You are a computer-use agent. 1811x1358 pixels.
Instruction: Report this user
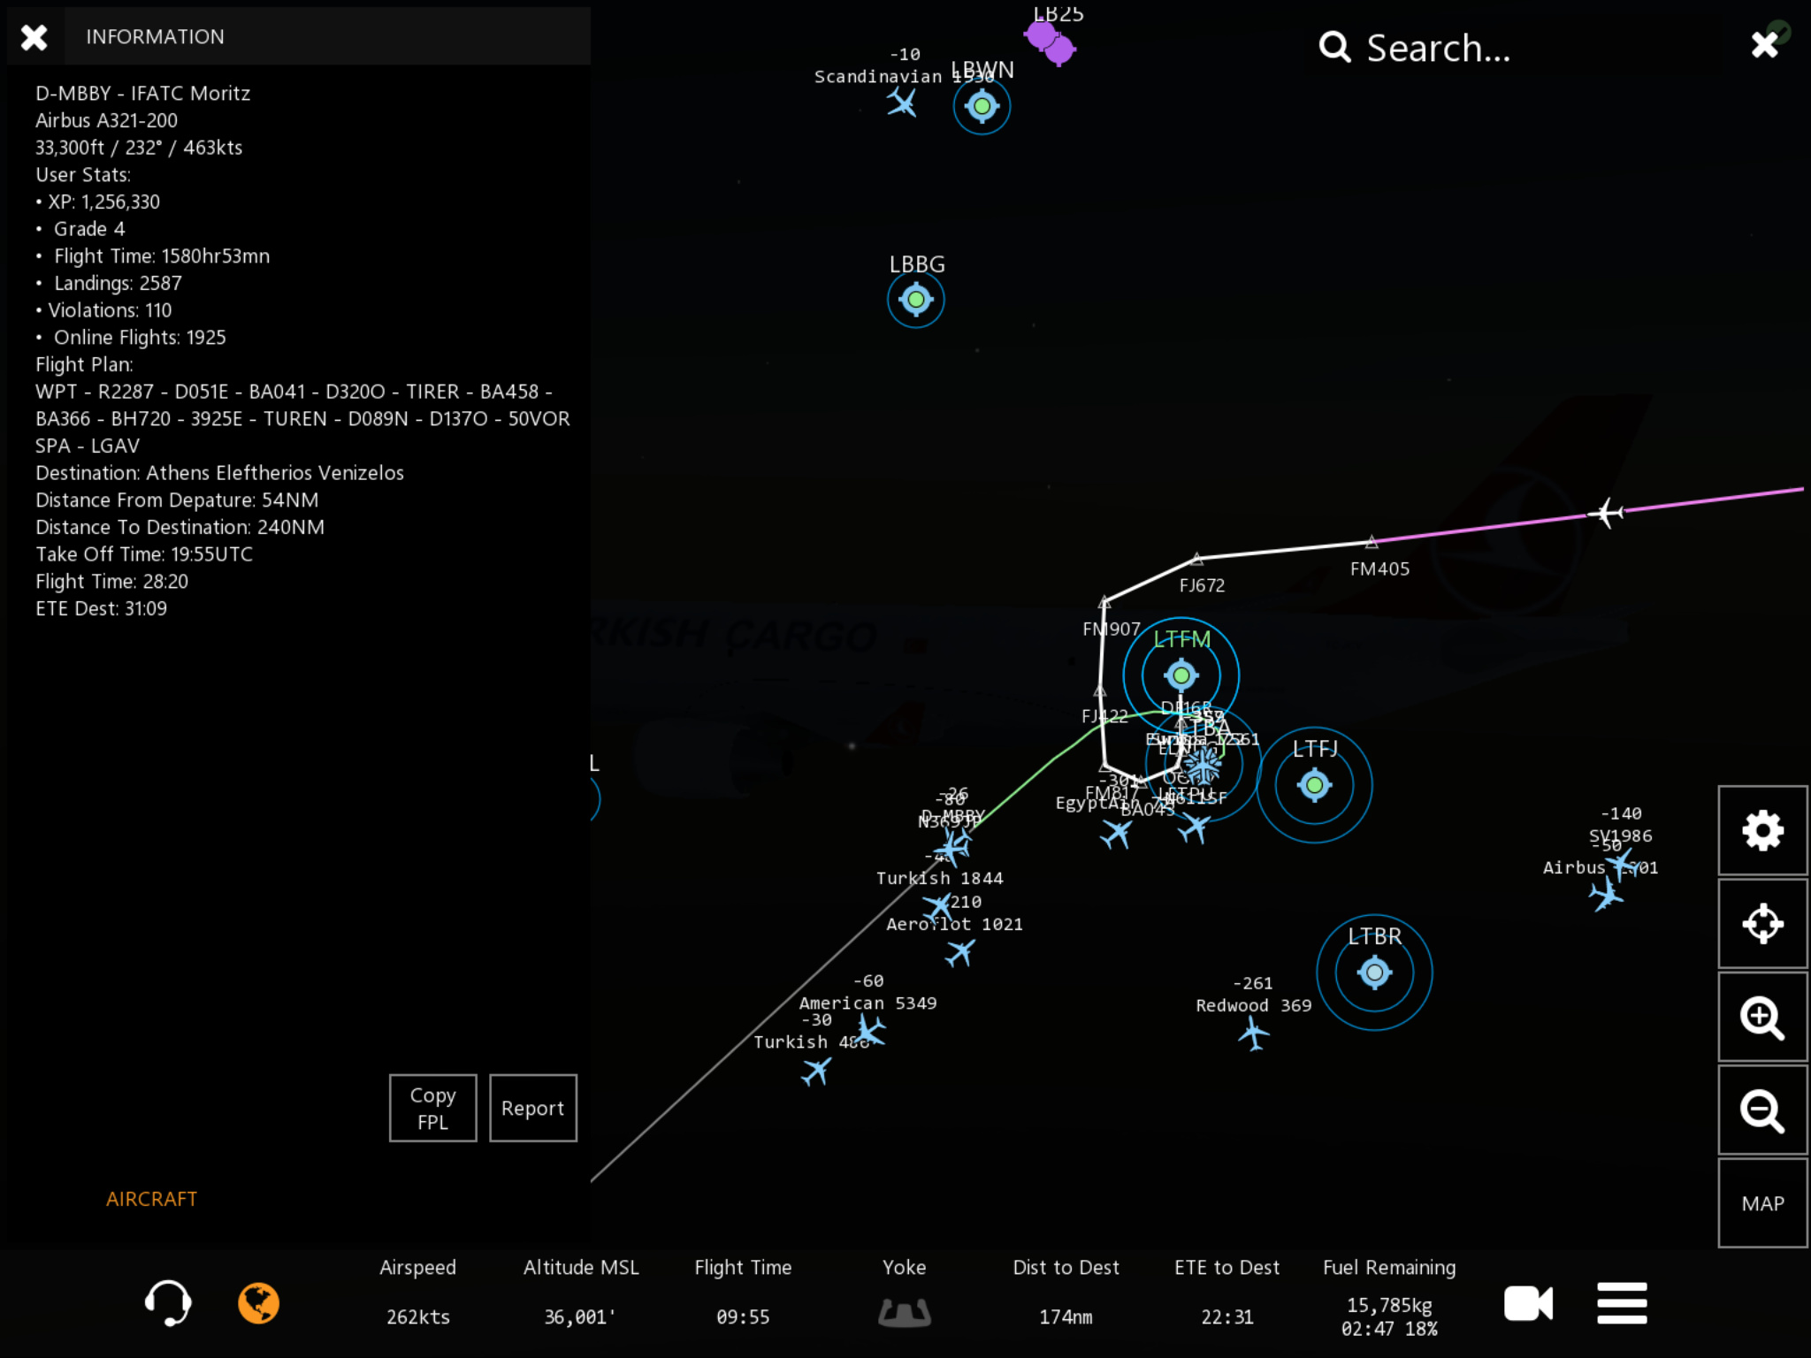532,1108
